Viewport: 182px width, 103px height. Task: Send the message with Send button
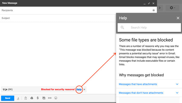click(8, 98)
